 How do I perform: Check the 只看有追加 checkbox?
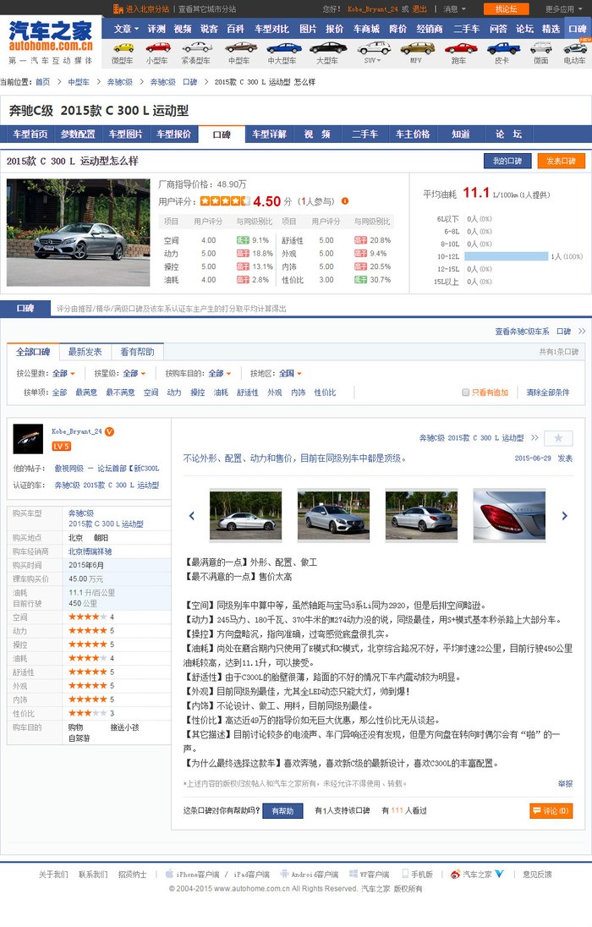pyautogui.click(x=465, y=392)
